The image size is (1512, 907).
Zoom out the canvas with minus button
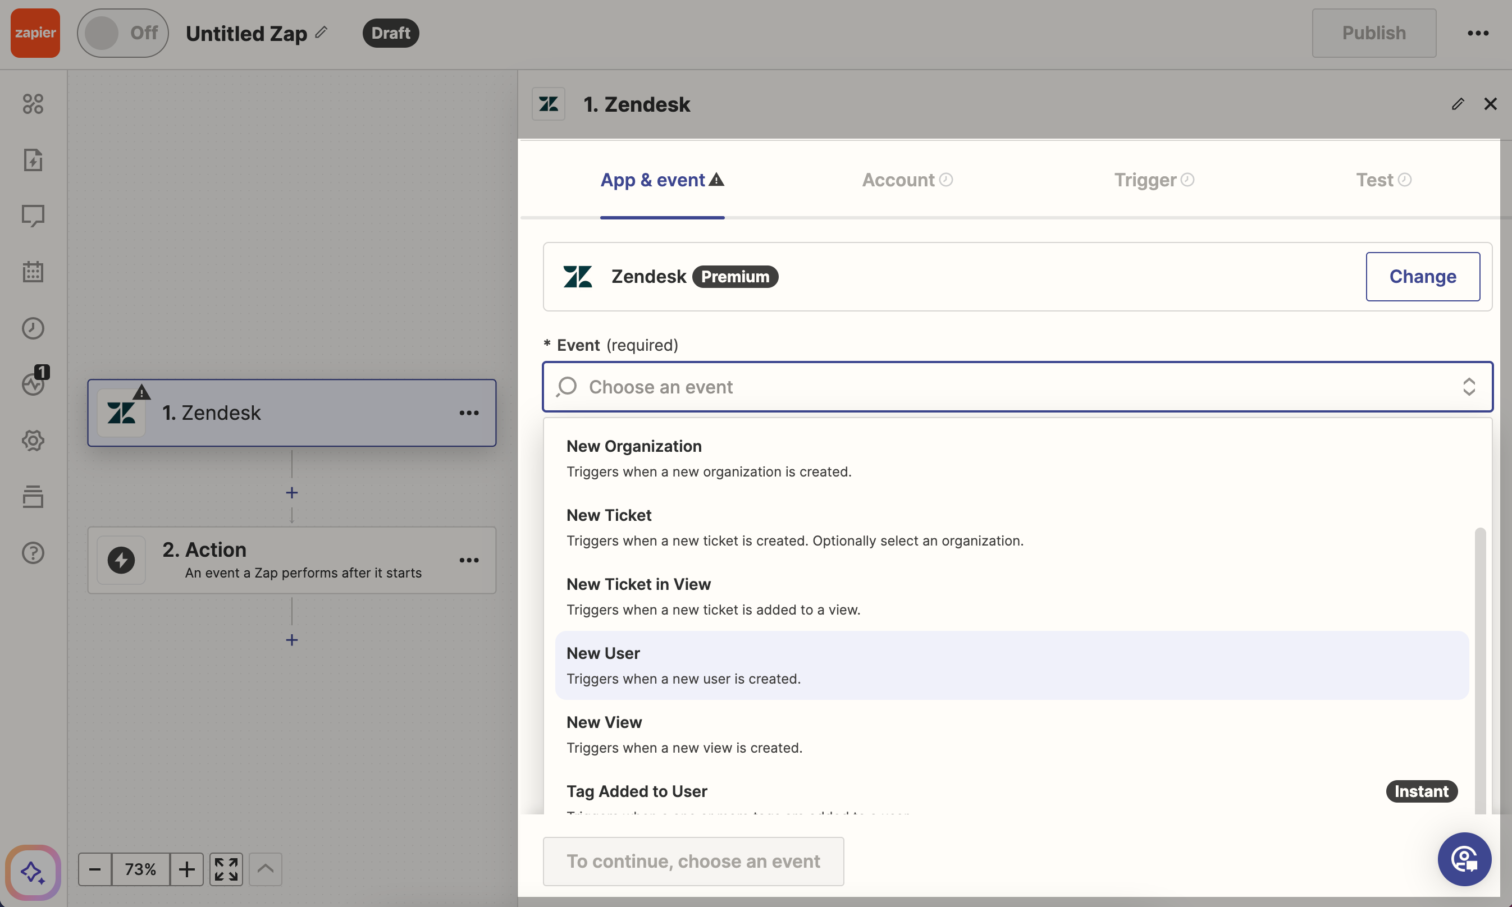click(95, 869)
